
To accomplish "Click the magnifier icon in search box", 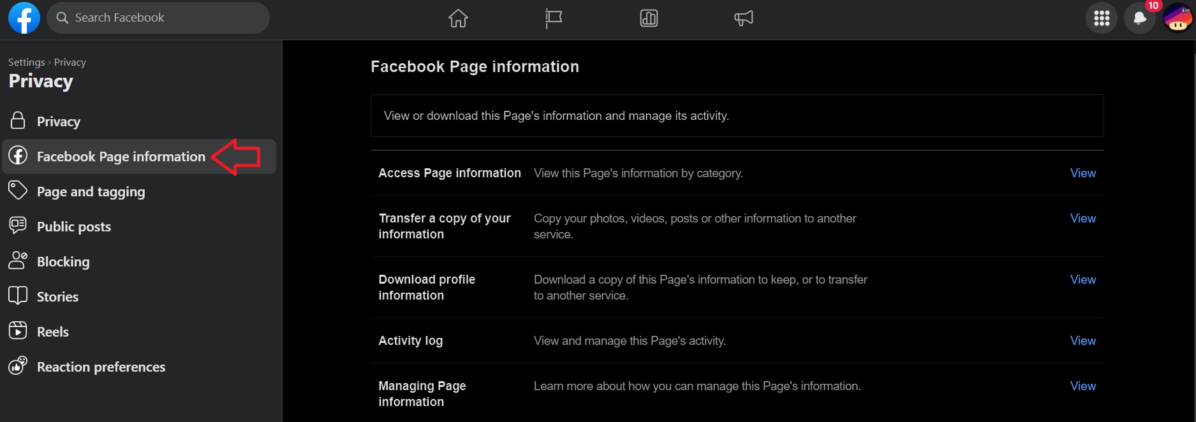I will 63,18.
